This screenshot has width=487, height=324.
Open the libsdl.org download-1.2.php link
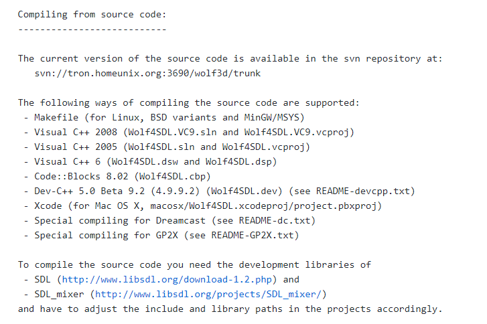167,280
